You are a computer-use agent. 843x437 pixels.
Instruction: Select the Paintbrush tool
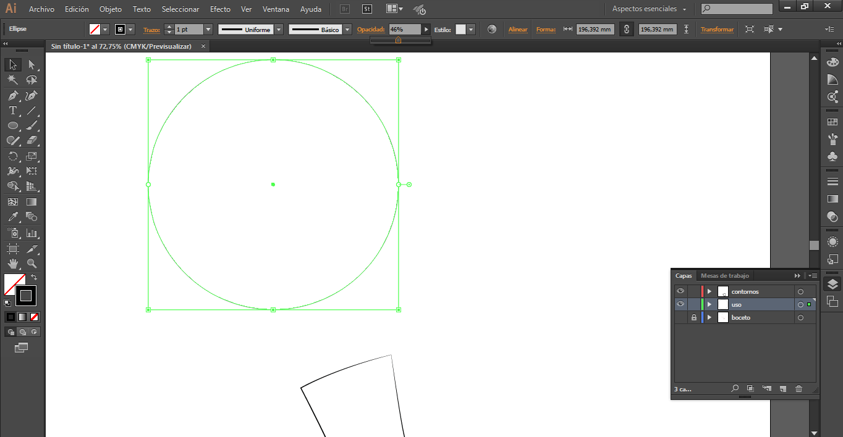click(32, 125)
